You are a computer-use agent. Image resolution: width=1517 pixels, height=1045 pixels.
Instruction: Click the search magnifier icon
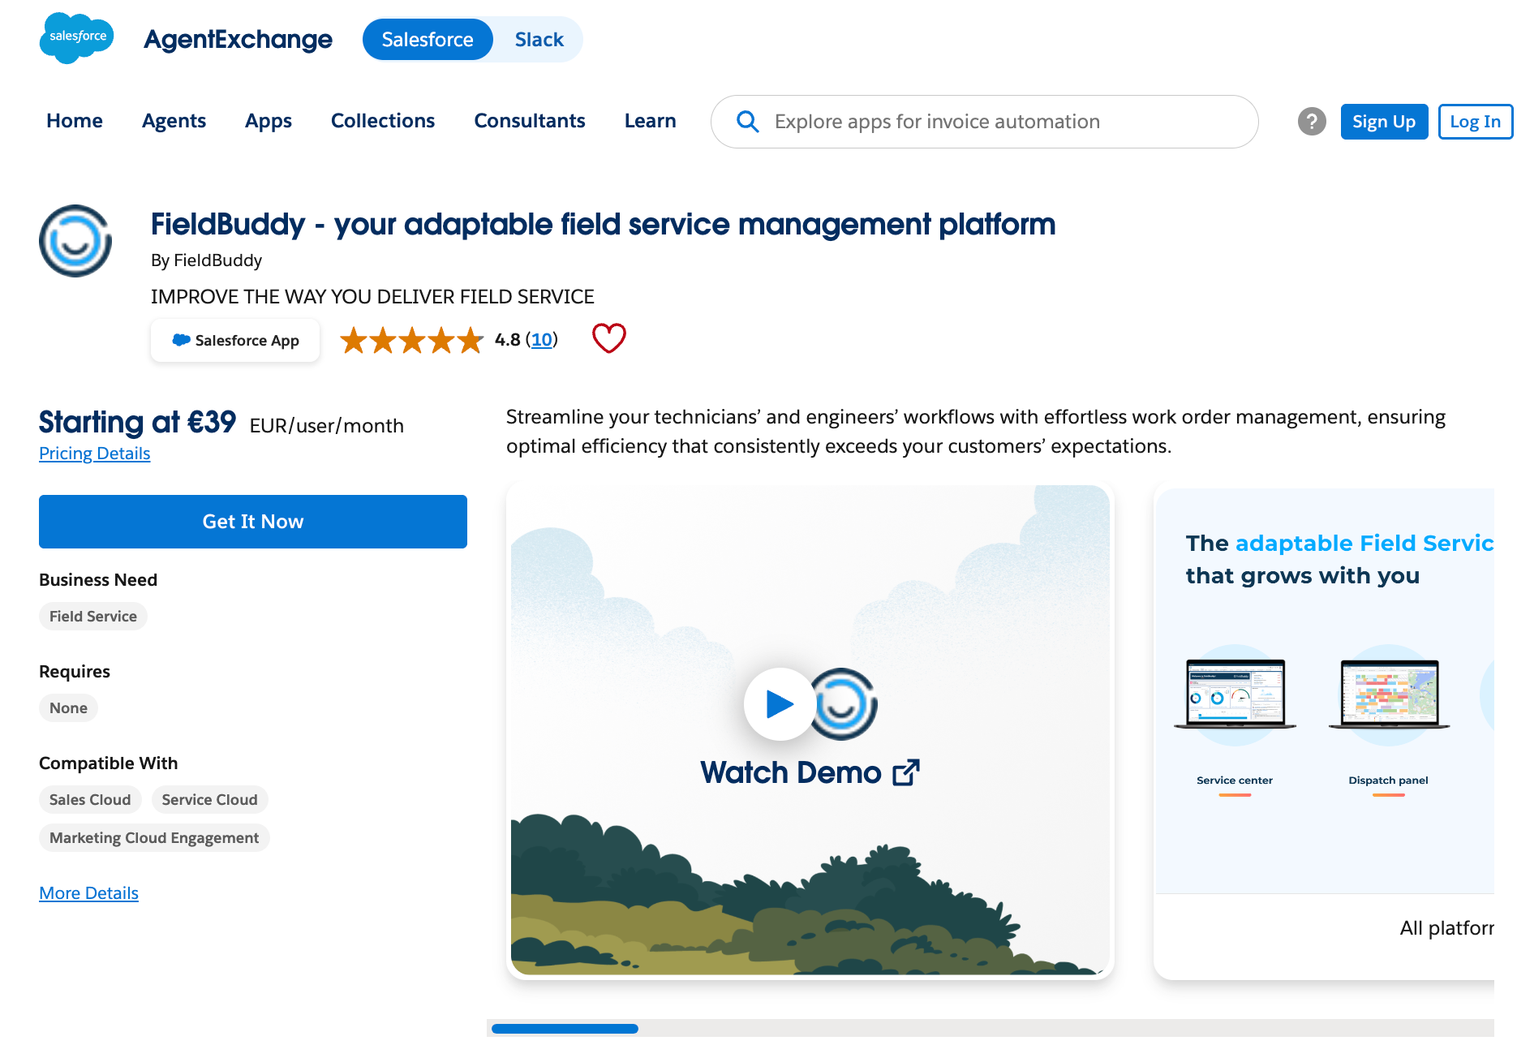point(747,122)
